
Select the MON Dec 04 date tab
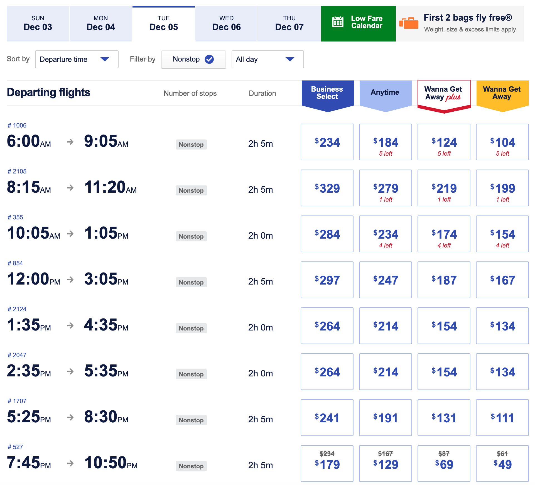(x=100, y=24)
